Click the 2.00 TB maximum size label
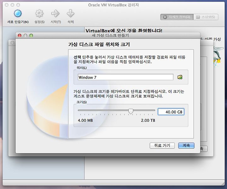227x189 pixels. (x=148, y=121)
